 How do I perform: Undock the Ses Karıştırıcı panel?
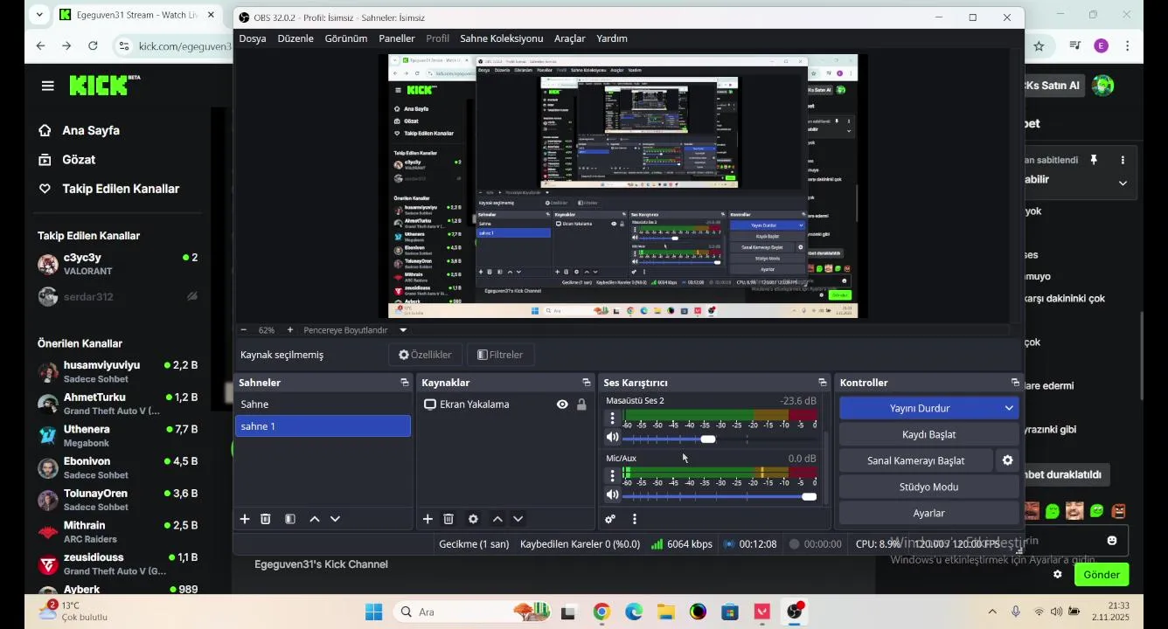pyautogui.click(x=823, y=383)
